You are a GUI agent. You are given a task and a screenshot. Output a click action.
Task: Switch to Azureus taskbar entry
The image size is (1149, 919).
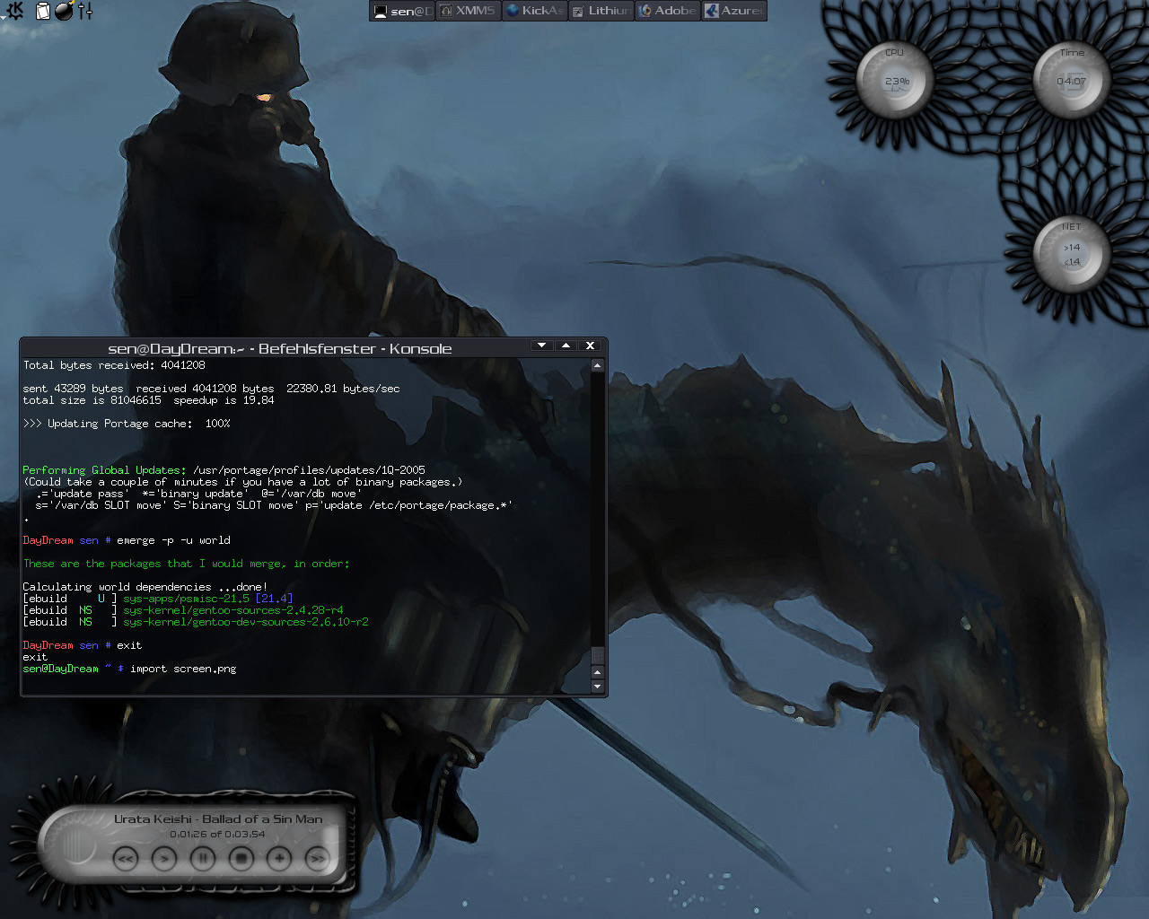[x=734, y=11]
